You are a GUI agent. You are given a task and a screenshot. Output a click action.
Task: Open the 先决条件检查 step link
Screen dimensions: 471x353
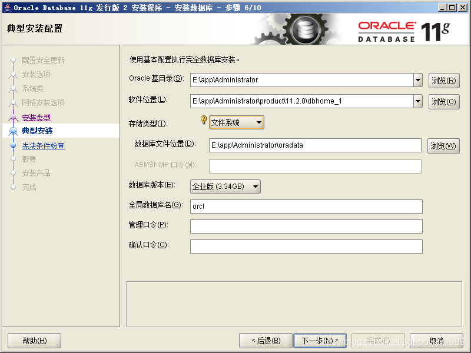pos(44,145)
